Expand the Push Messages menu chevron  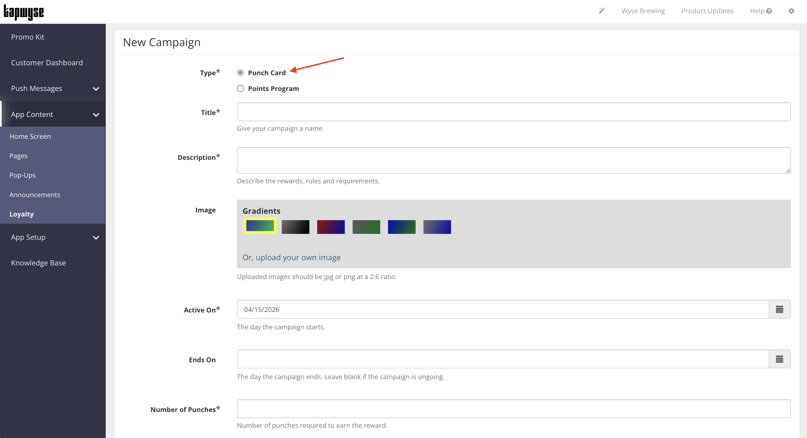point(96,89)
